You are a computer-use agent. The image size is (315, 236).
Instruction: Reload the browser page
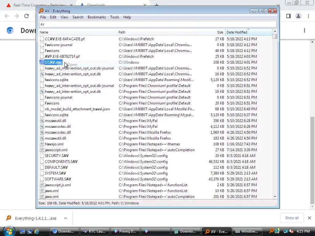tap(26, 16)
